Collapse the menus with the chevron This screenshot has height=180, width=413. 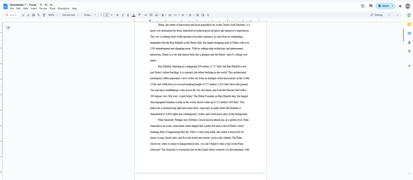point(397,15)
